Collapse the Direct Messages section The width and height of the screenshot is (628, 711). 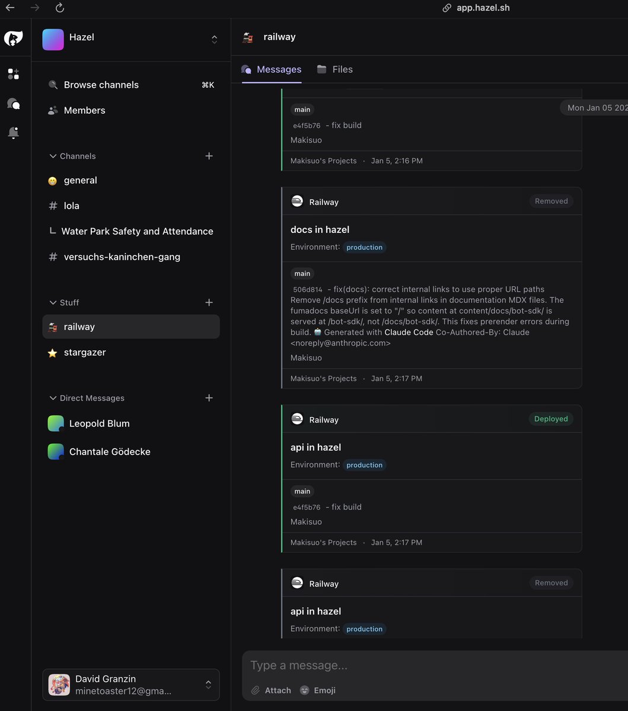click(87, 398)
